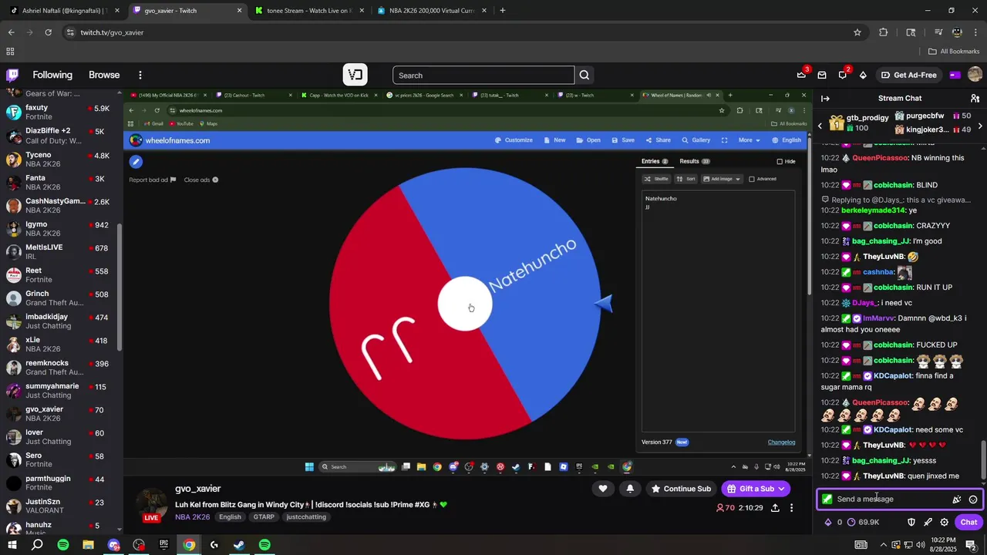Open Steam from the Windows taskbar

point(239,545)
